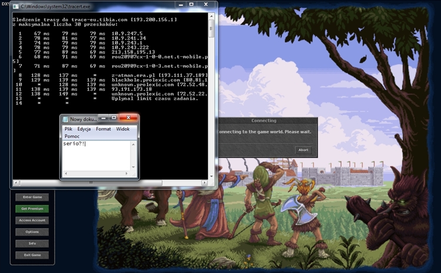The width and height of the screenshot is (441, 273).
Task: Close the Notepad window
Action: (128, 117)
